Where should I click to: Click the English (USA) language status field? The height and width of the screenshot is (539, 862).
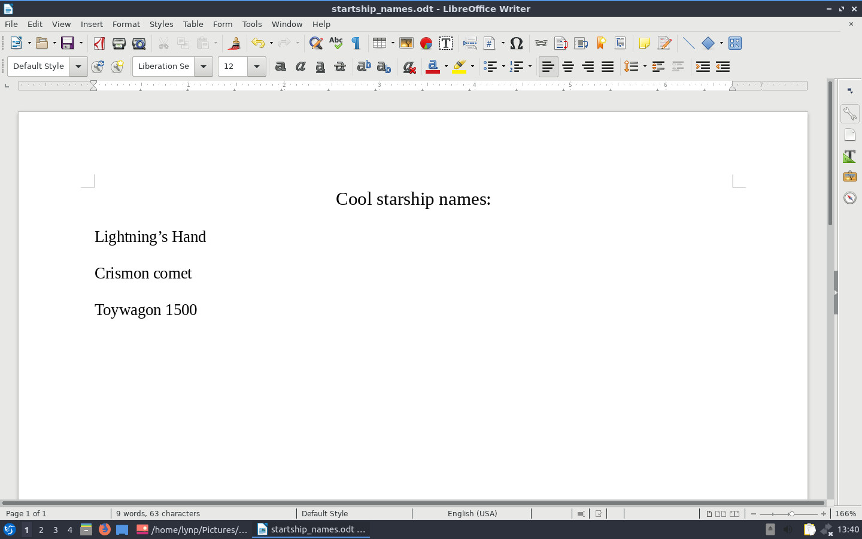(x=472, y=513)
